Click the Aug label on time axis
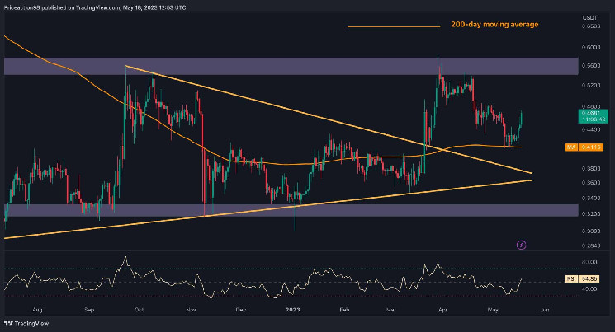The width and height of the screenshot is (615, 332). click(37, 310)
